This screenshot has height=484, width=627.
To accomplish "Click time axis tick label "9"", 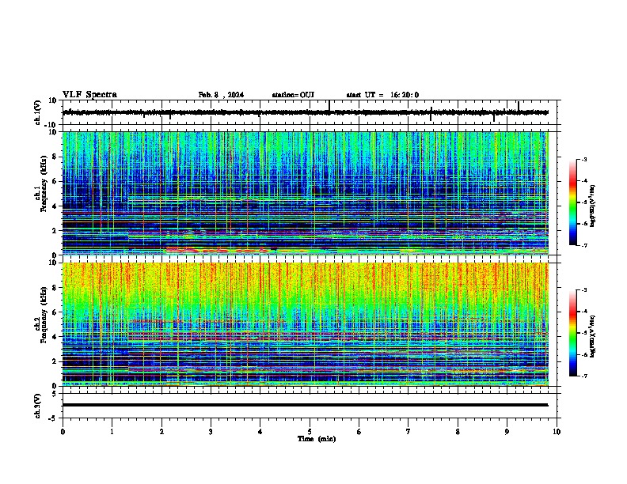I will click(507, 432).
